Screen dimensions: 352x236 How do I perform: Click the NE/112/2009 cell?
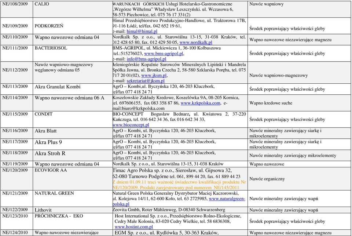point(17,73)
